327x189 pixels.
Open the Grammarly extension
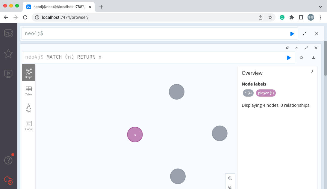click(282, 18)
